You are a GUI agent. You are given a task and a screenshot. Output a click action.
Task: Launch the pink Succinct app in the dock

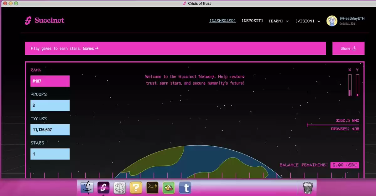pos(103,188)
